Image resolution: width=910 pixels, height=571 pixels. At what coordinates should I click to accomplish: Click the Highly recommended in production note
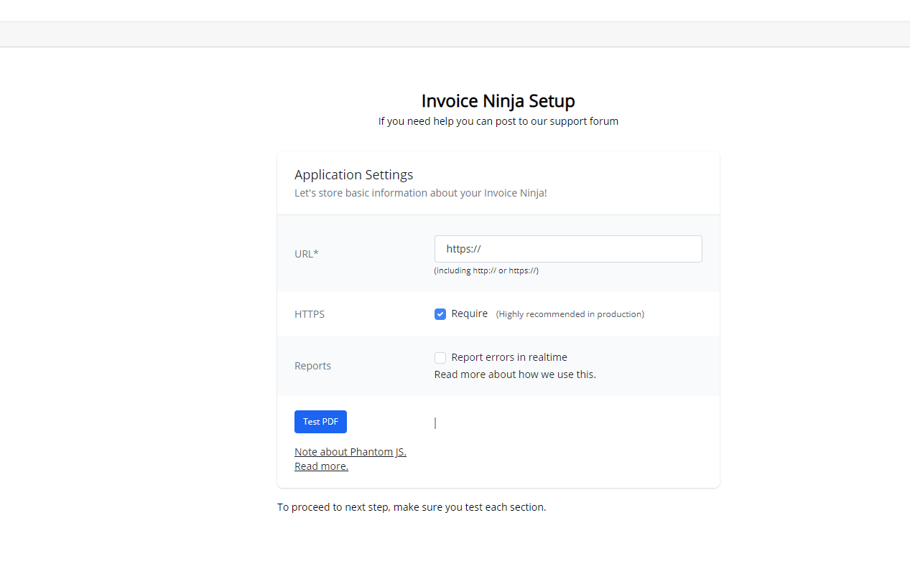[x=570, y=313]
